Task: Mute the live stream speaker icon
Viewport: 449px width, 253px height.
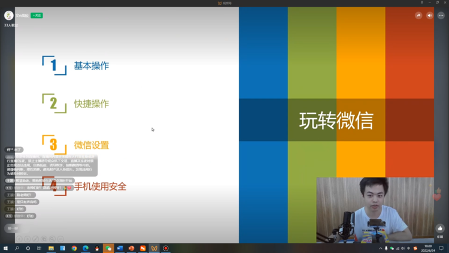Action: click(429, 16)
